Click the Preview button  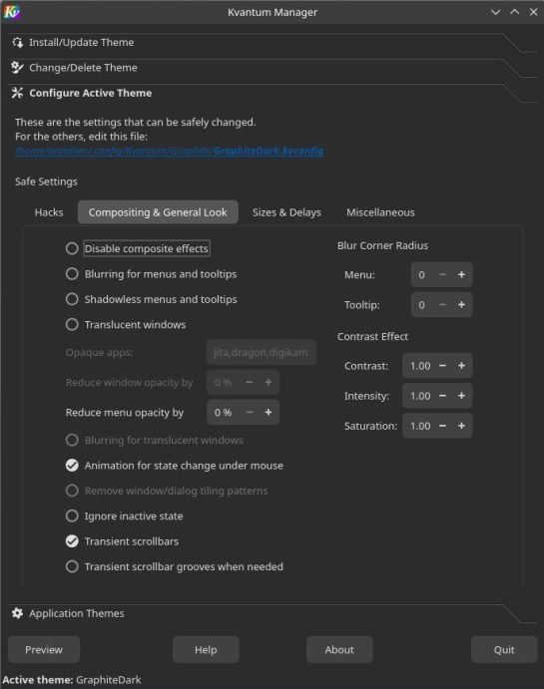(x=44, y=649)
